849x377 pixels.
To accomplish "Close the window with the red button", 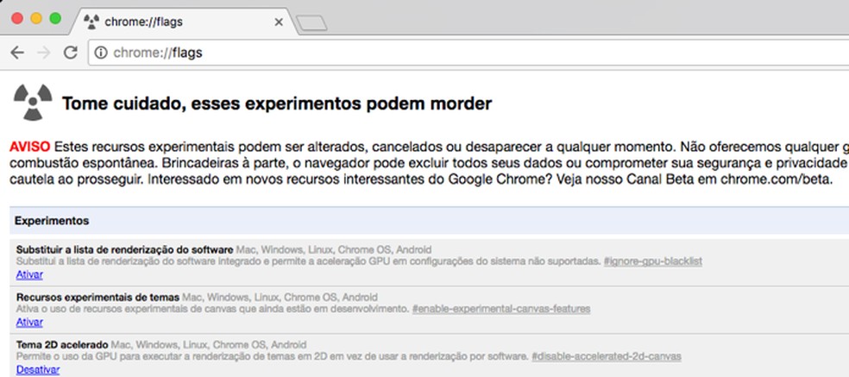I will [x=17, y=18].
